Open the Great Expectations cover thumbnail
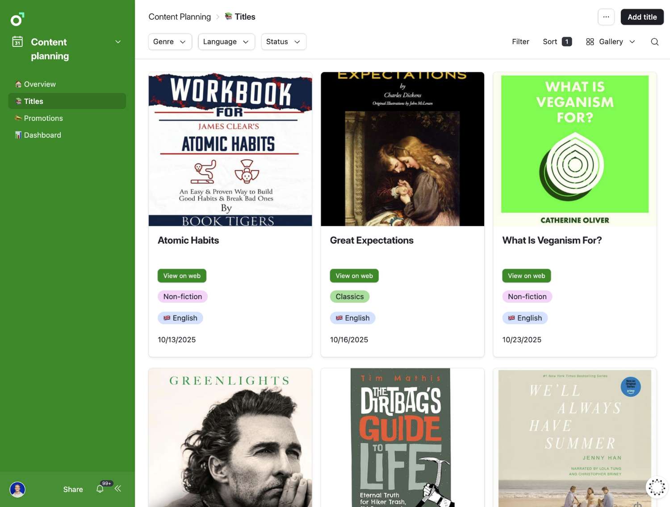This screenshot has height=507, width=670. [402, 149]
